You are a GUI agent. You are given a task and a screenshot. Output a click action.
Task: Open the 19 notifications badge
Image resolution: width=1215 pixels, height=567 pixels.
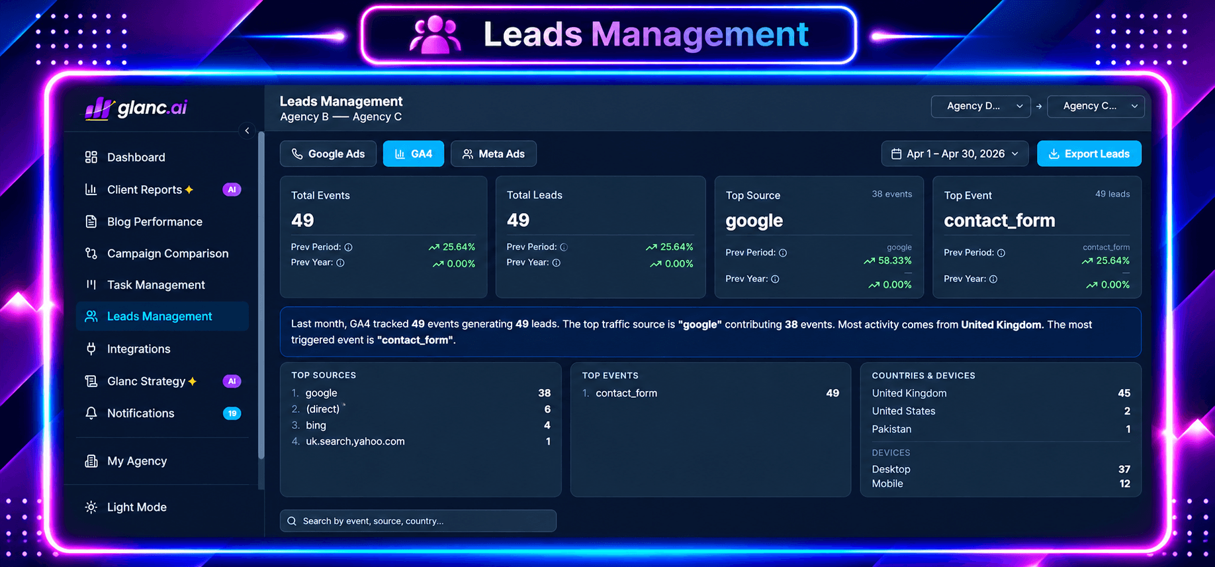click(232, 414)
